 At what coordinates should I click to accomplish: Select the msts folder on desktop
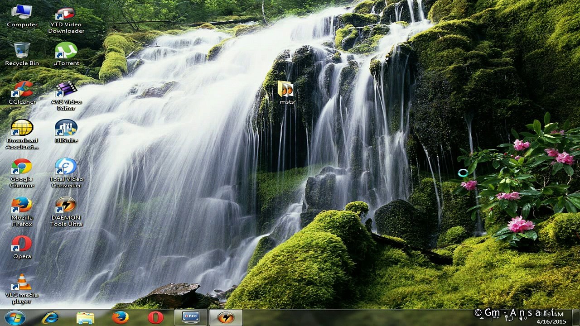[286, 93]
